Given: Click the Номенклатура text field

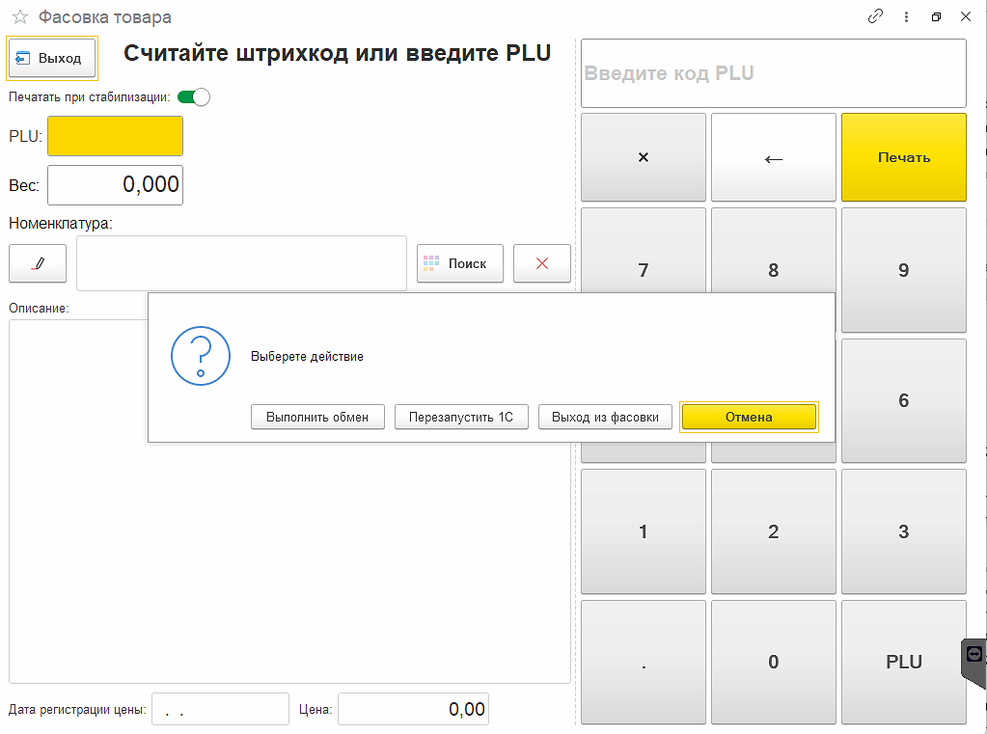Looking at the screenshot, I should pos(242,263).
